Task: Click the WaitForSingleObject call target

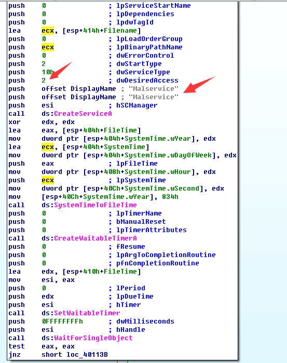Action: (93, 338)
